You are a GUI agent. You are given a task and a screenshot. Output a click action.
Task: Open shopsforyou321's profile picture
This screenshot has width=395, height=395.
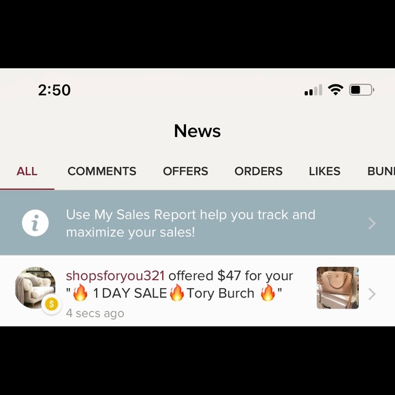click(x=35, y=287)
